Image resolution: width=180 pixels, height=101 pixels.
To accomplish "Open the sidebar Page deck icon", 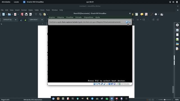I will [x=177, y=35].
